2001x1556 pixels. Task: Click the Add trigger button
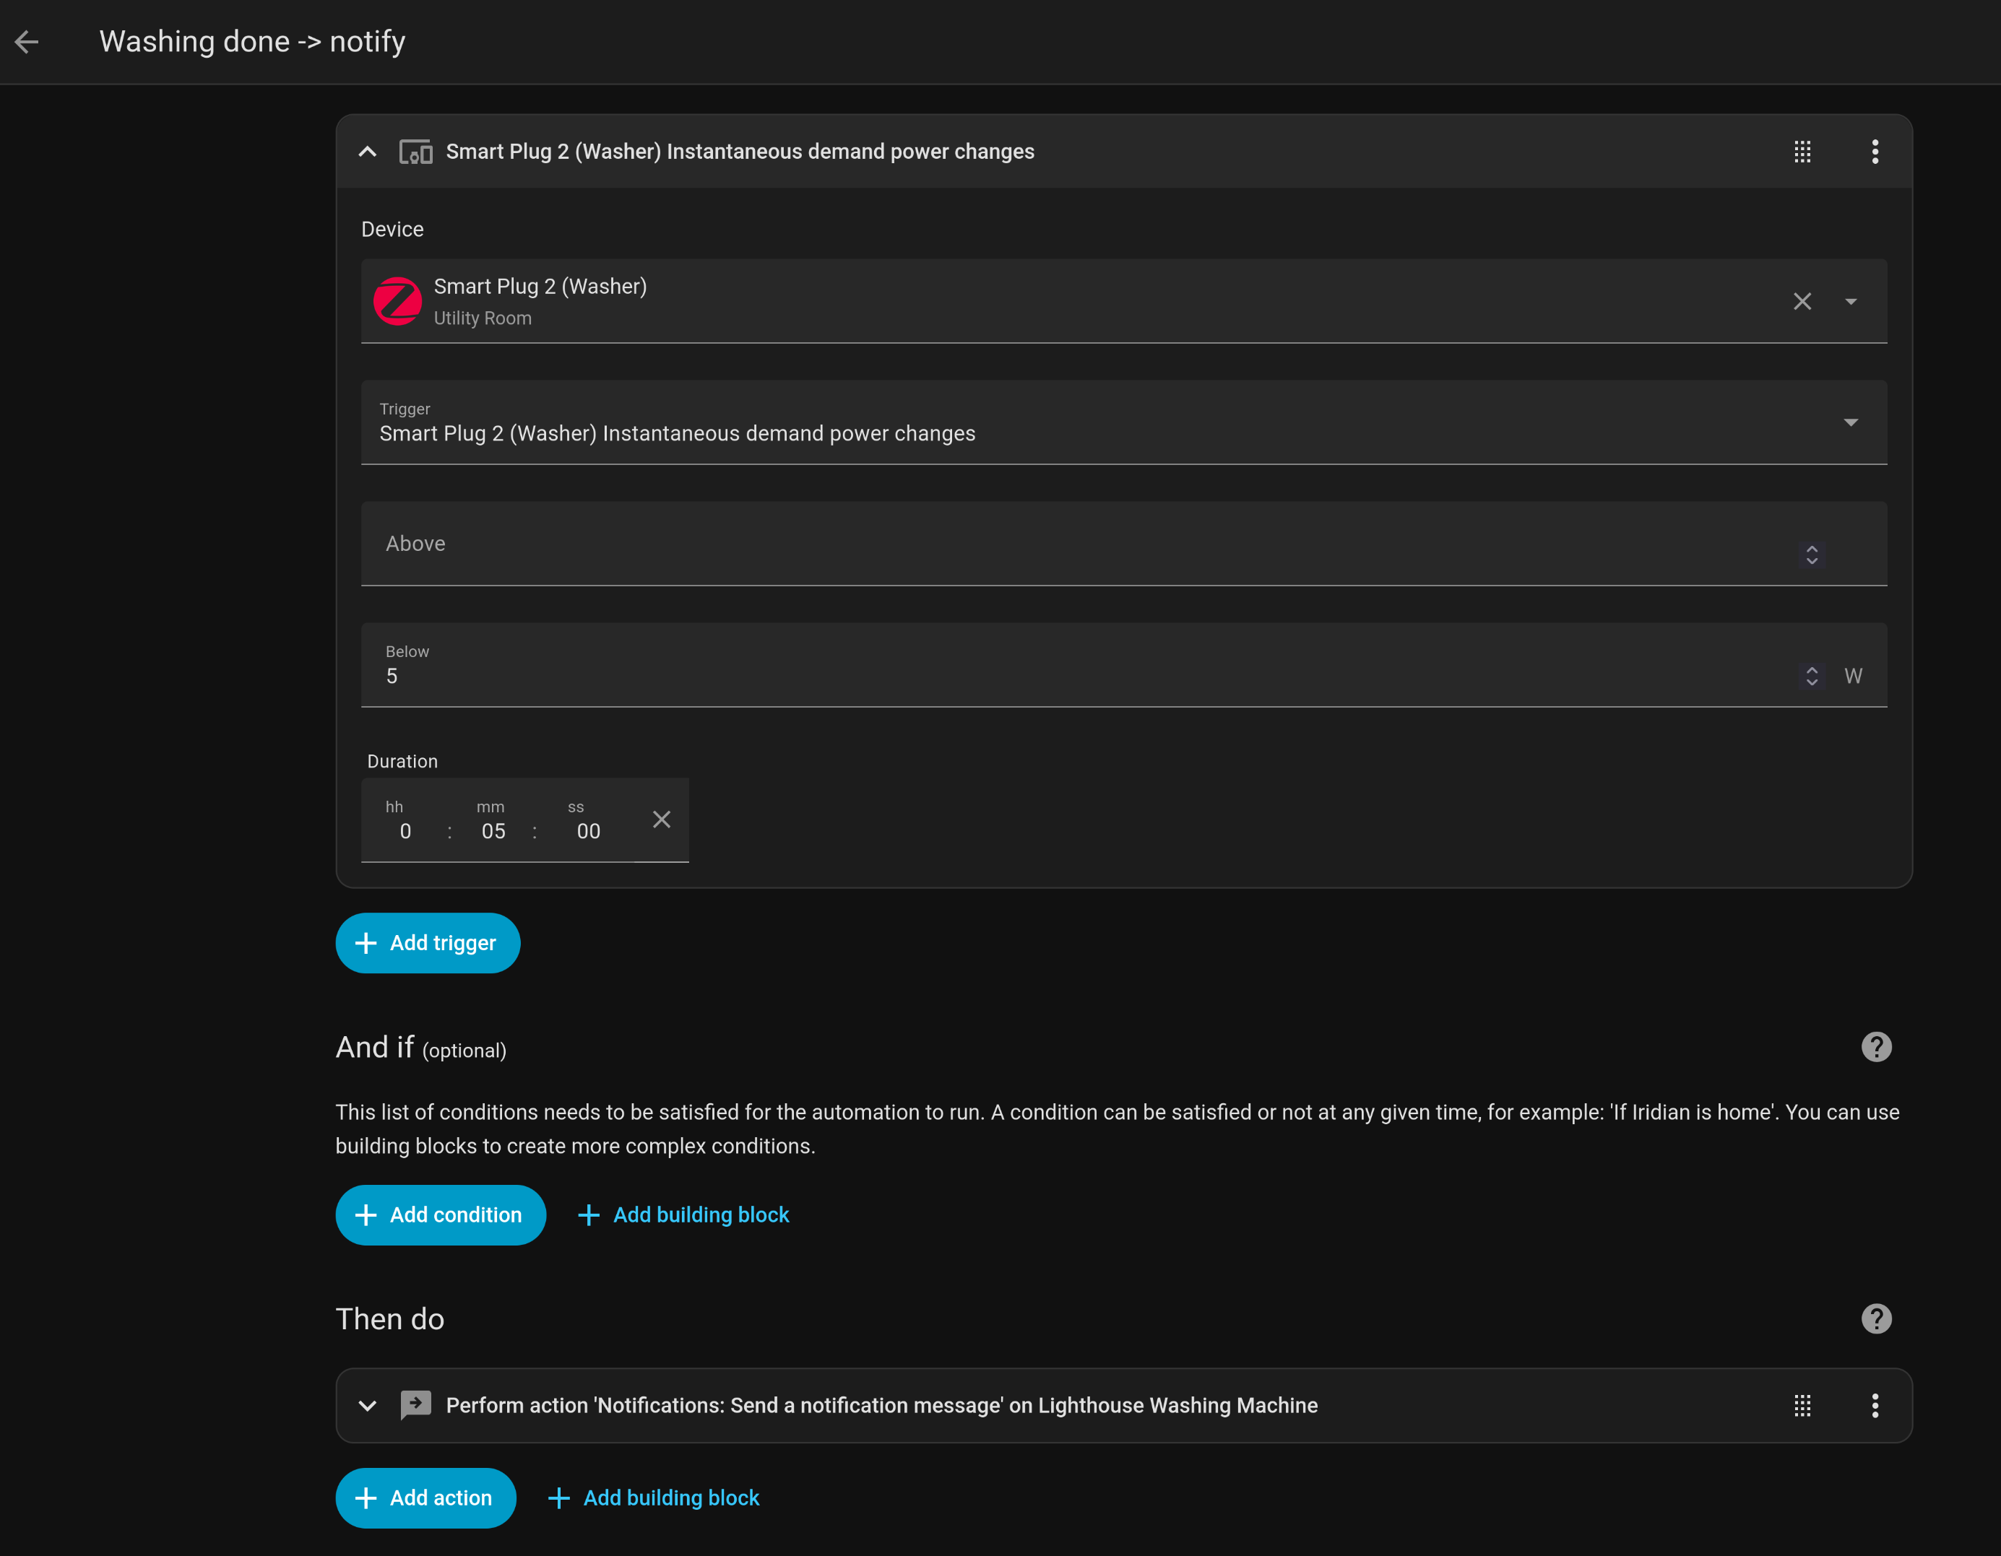(x=427, y=942)
